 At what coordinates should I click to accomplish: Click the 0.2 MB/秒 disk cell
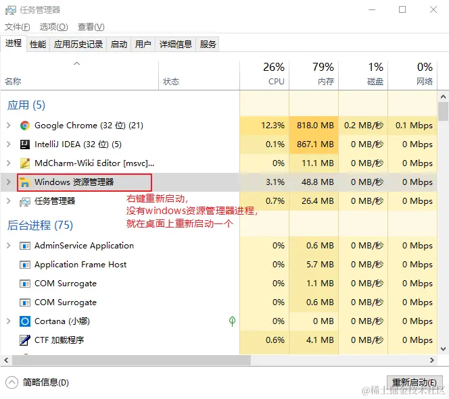coord(363,126)
